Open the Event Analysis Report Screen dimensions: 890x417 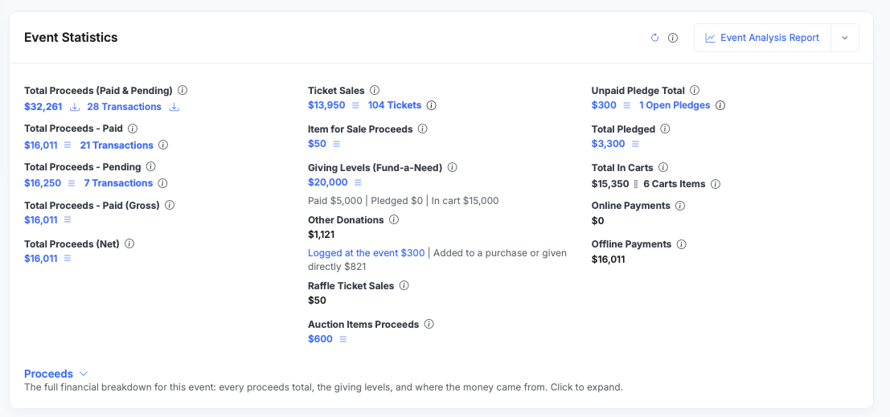762,38
